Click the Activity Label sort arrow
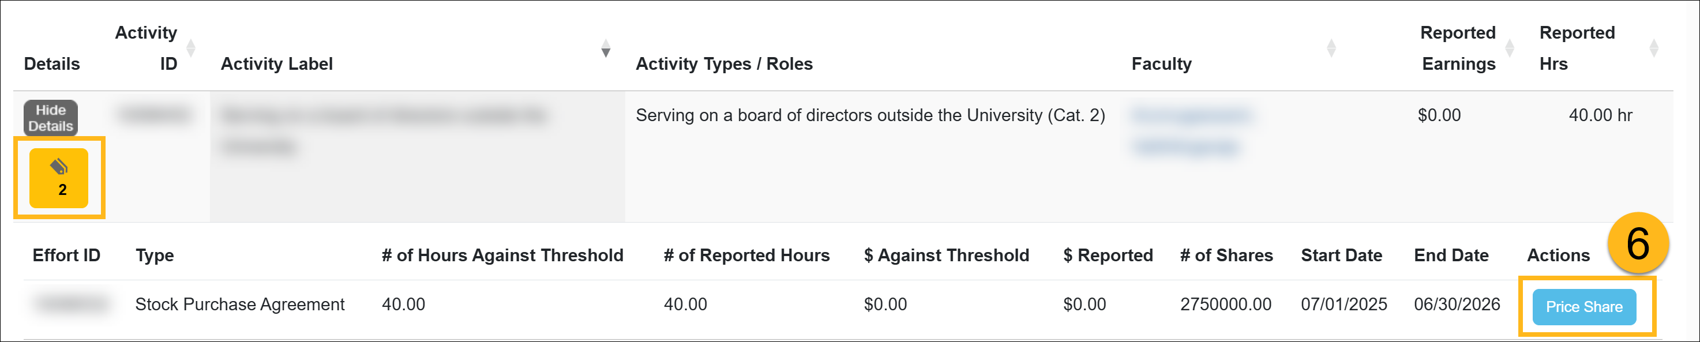Viewport: 1700px width, 342px height. [x=605, y=48]
